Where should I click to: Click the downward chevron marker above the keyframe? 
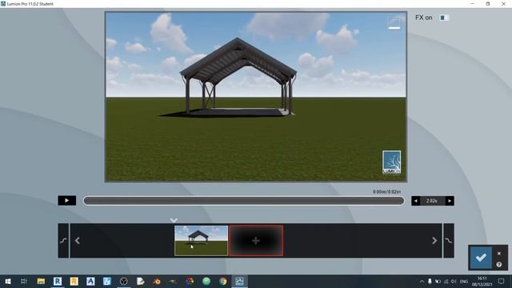tap(174, 221)
